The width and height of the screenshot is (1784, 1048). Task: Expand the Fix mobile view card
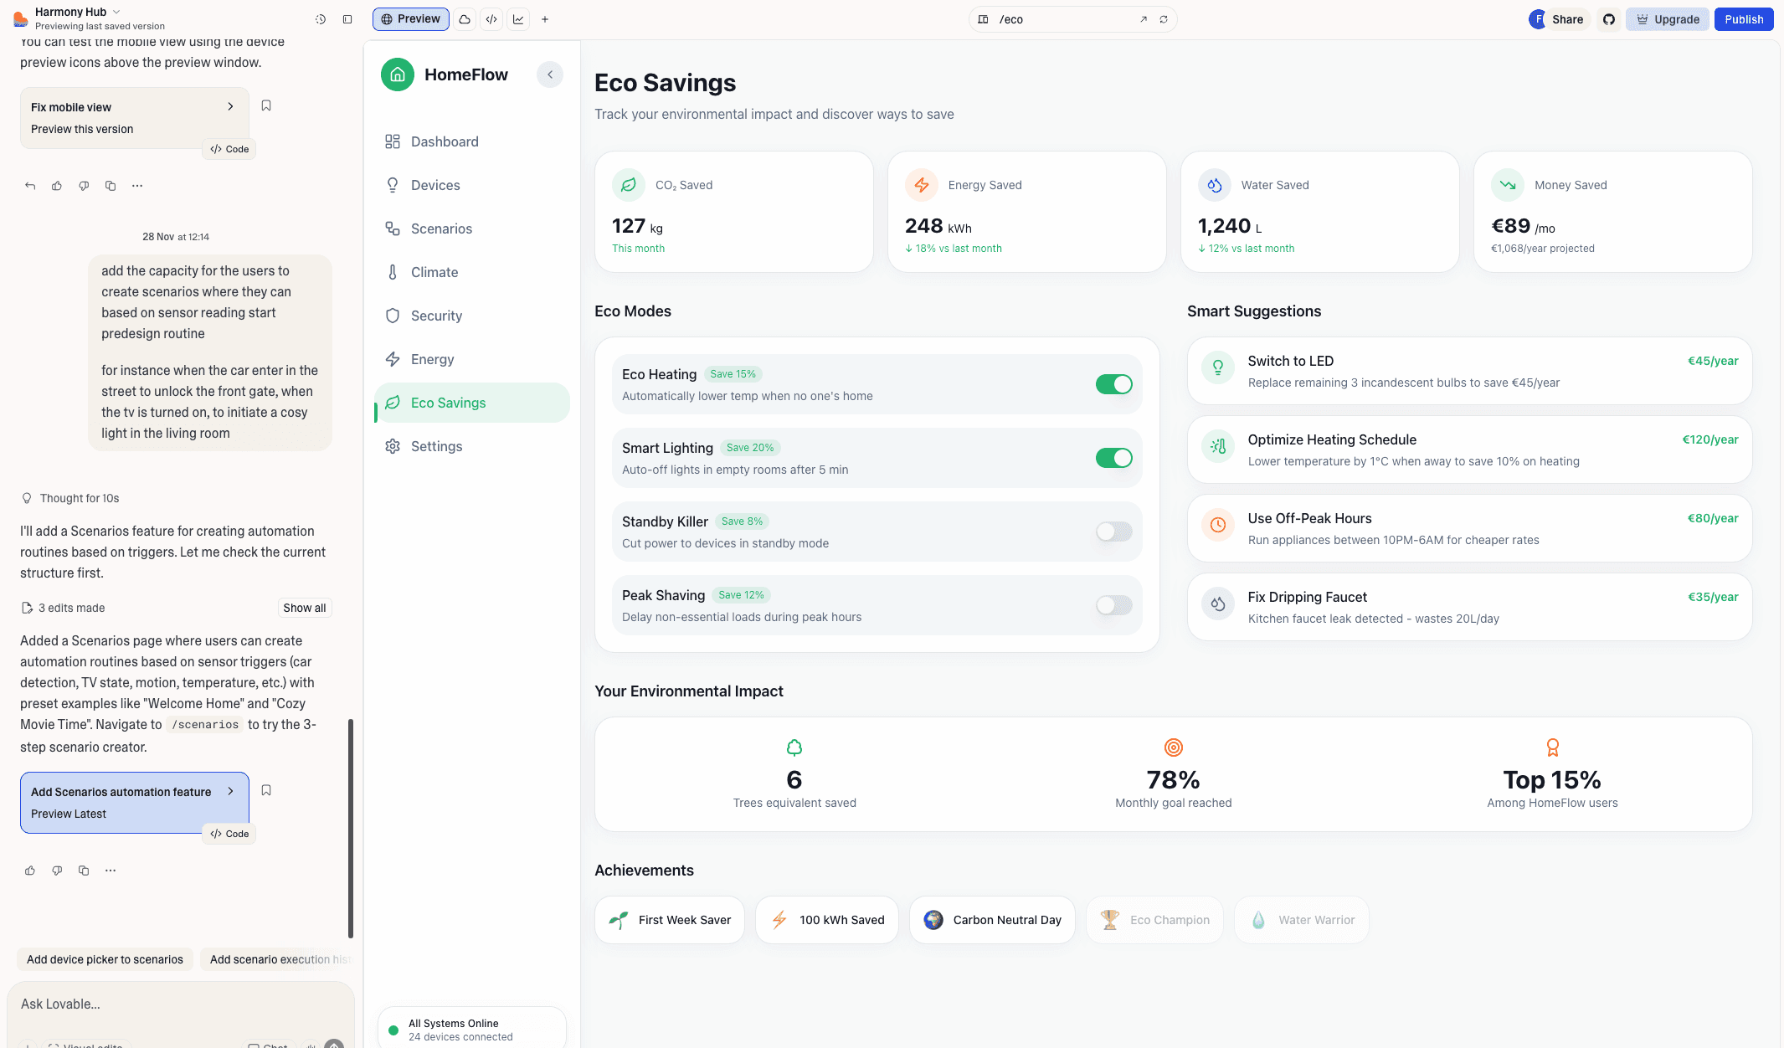(x=230, y=106)
